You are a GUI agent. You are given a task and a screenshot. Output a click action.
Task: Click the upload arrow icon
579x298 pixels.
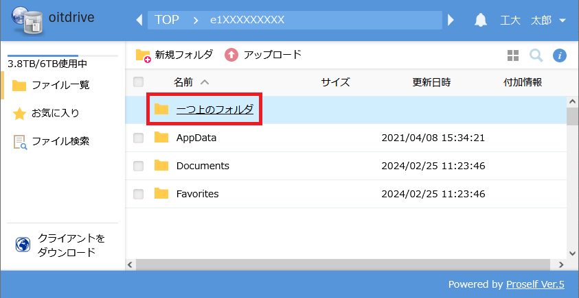231,55
